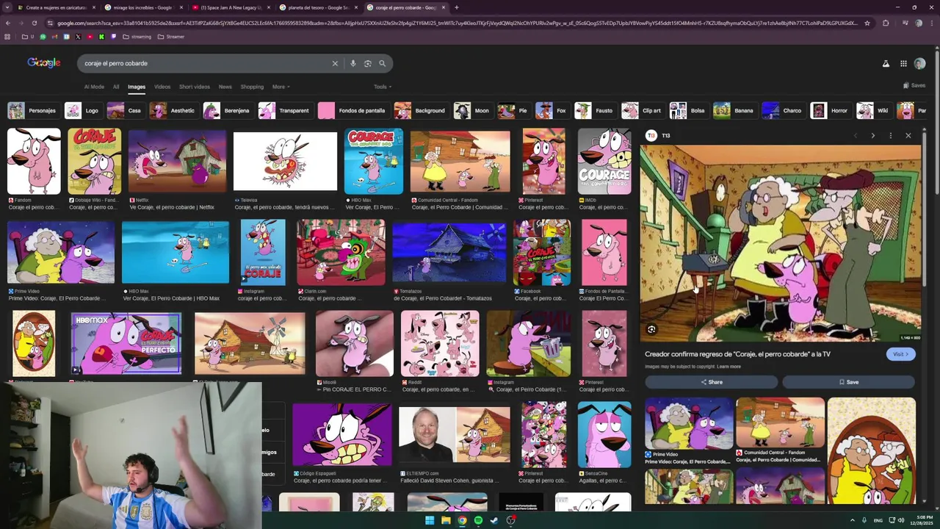Image resolution: width=940 pixels, height=529 pixels.
Task: Switch to the Shopping tab
Action: pyautogui.click(x=252, y=87)
